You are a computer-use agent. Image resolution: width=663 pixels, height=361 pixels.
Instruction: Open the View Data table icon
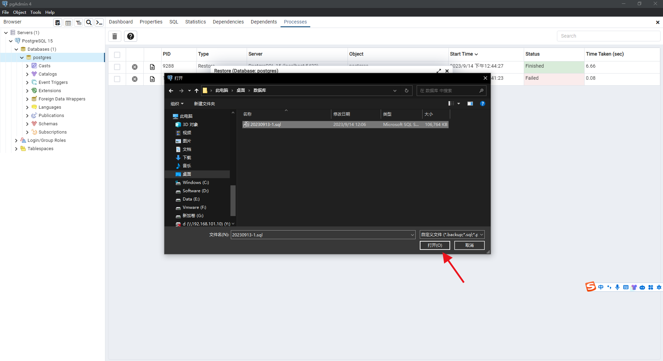(68, 23)
